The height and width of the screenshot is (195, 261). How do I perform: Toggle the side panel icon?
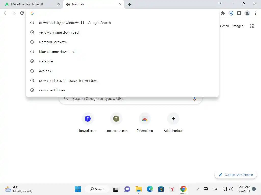239,13
